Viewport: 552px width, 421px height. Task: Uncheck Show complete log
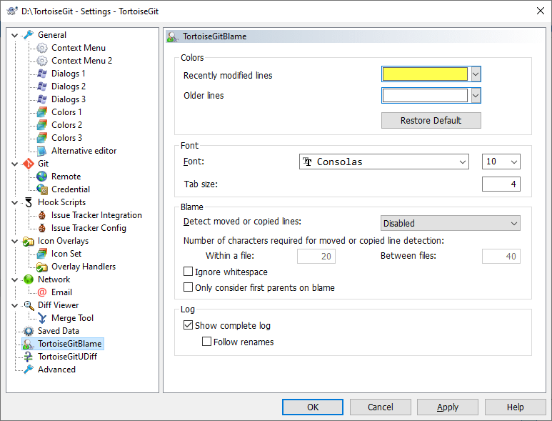point(189,325)
